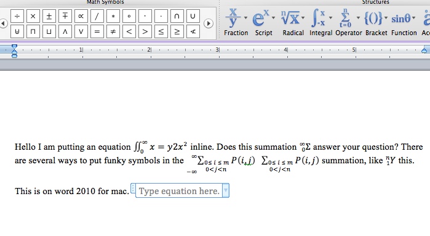The image size is (430, 236).
Task: Insert the division slash symbol
Action: [97, 16]
